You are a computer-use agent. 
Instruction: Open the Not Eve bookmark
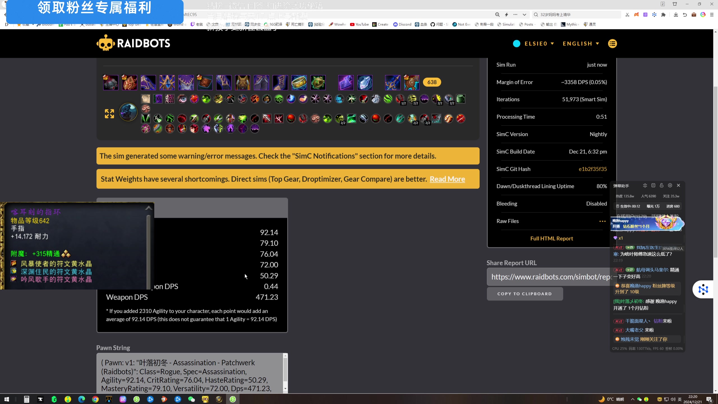pos(461,24)
